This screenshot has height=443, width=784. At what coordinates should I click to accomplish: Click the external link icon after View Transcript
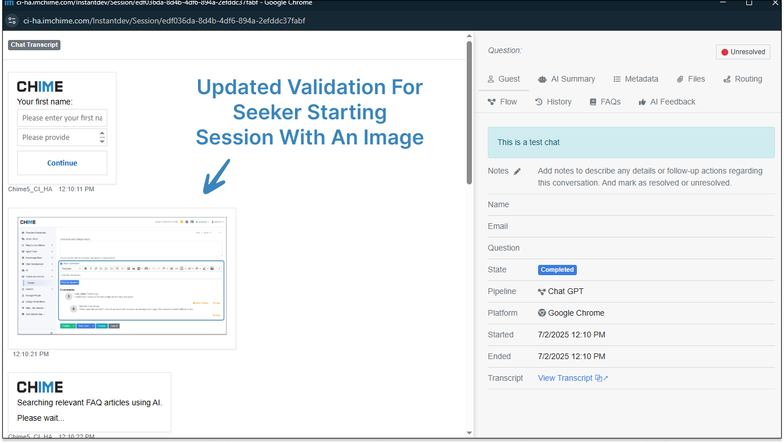(x=602, y=378)
